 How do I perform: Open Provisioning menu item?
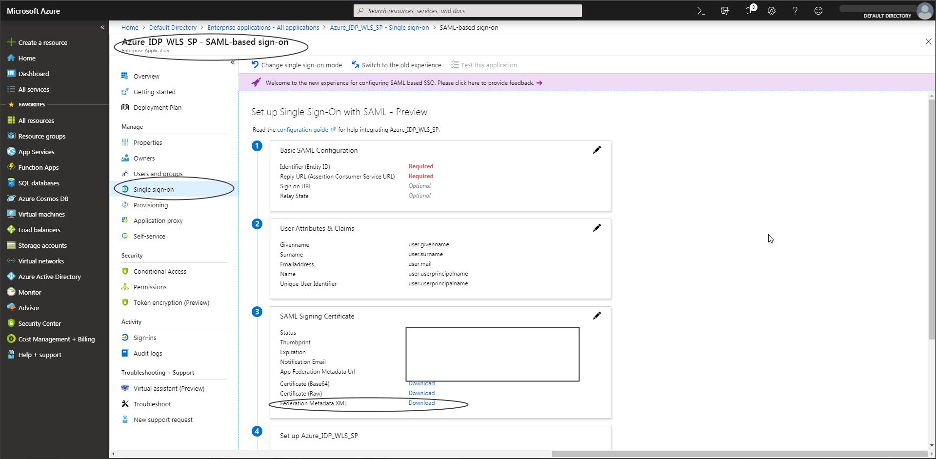pos(151,205)
